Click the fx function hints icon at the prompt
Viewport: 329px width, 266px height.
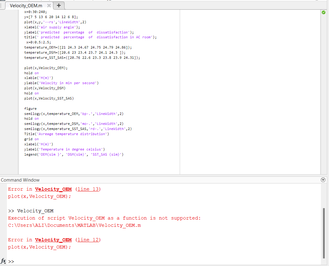[3, 261]
